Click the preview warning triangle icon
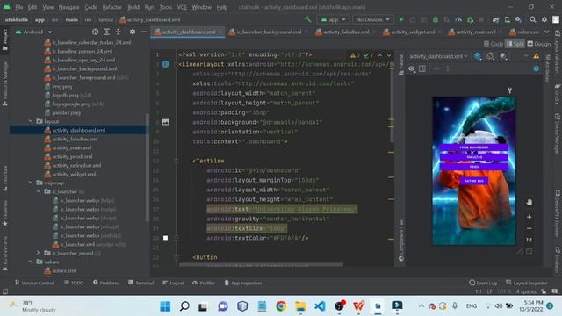The image size is (562, 316). coord(537,56)
